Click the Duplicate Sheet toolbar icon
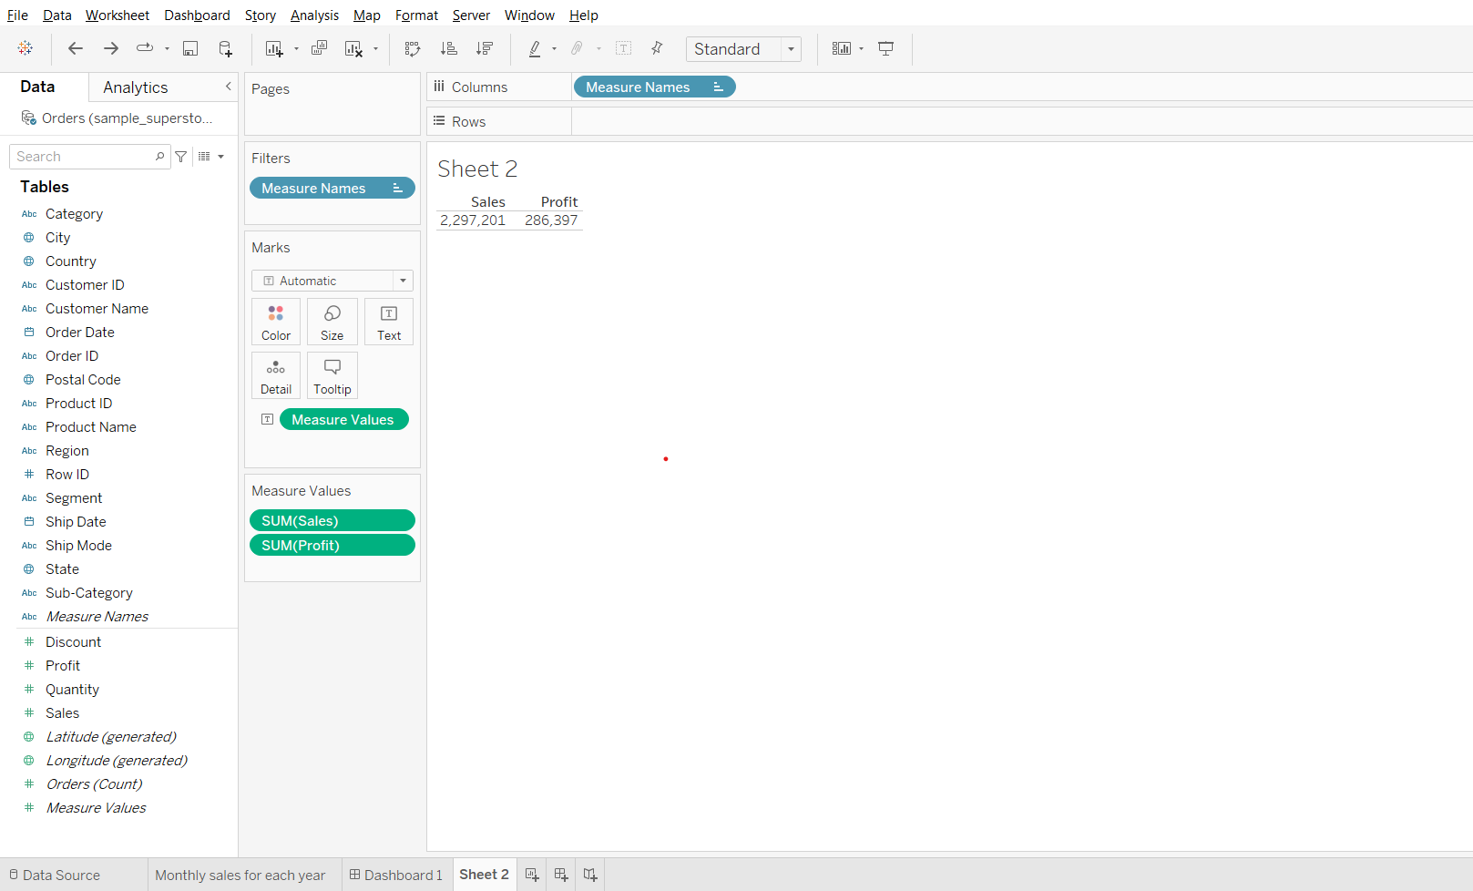This screenshot has width=1473, height=891. pos(319,49)
